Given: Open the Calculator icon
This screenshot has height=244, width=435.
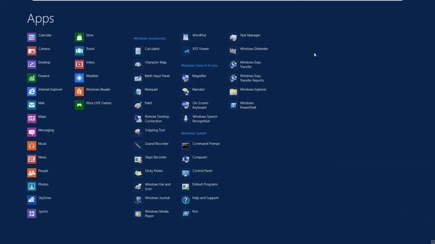Looking at the screenshot, I should (138, 51).
